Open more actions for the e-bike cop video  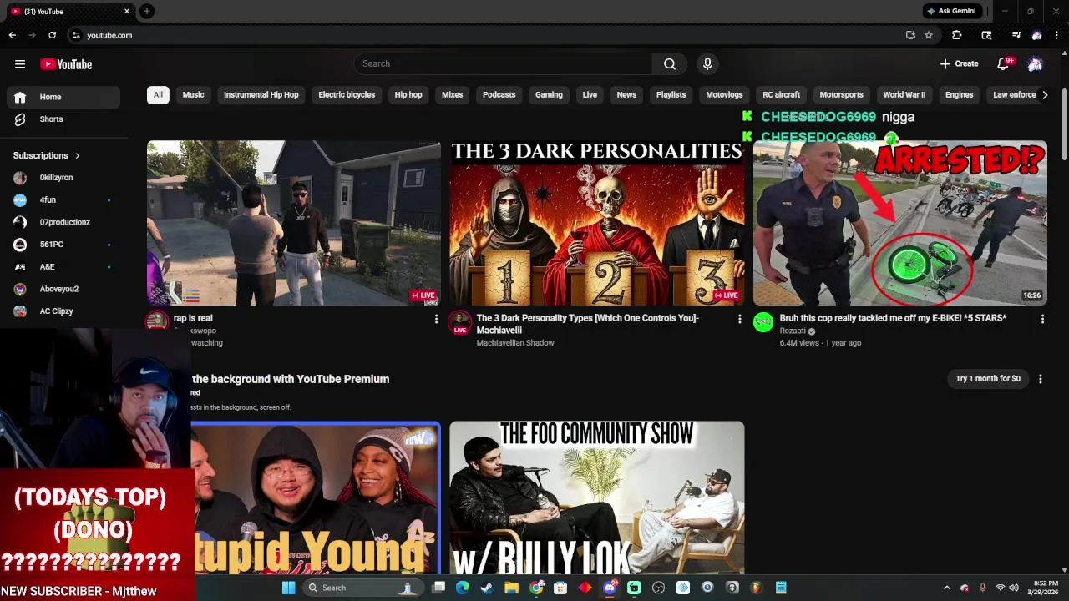pos(1042,319)
